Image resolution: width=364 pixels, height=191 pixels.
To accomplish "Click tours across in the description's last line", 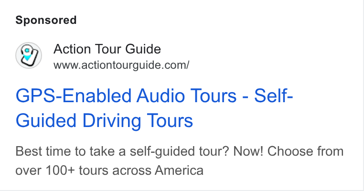I will coord(115,170).
